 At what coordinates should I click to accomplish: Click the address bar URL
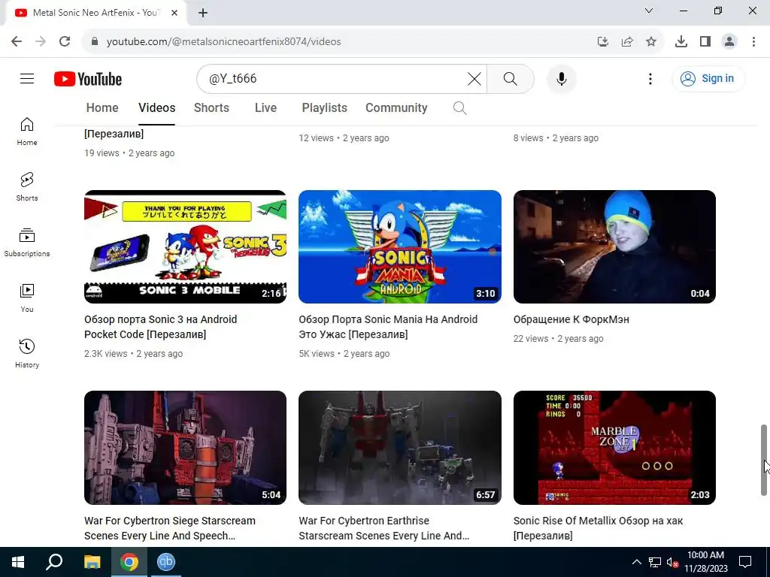(223, 42)
